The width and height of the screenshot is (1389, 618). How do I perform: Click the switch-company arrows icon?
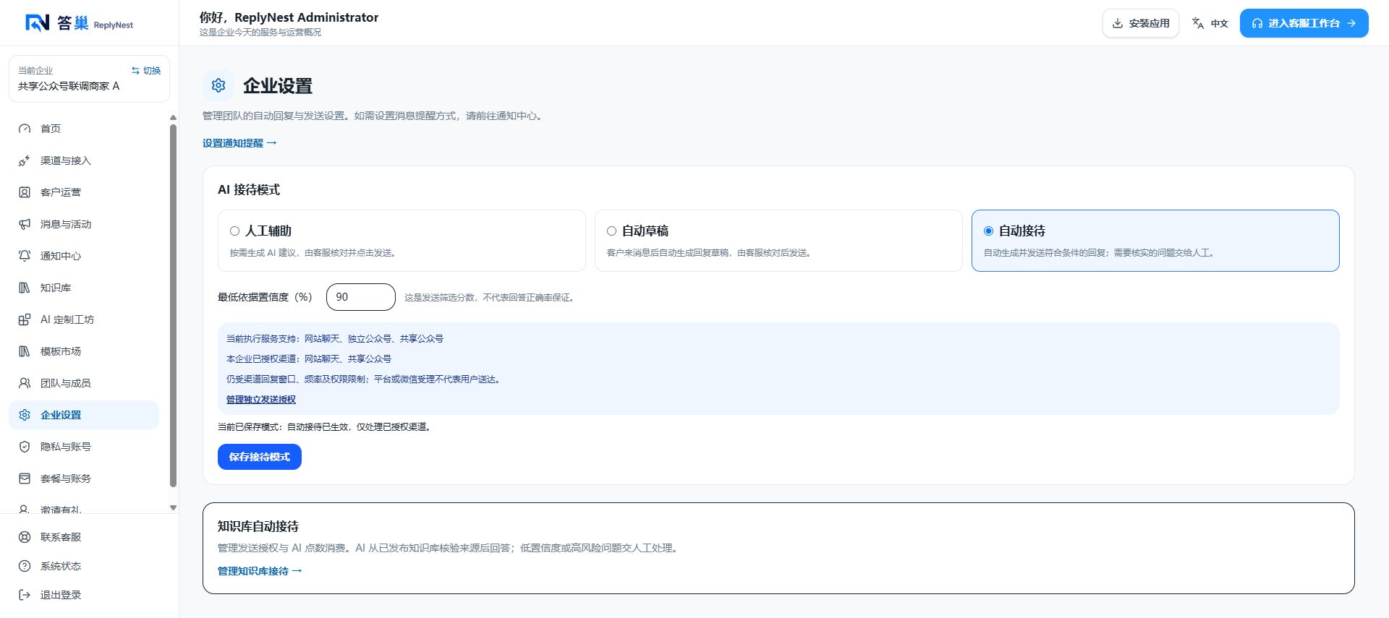[135, 71]
